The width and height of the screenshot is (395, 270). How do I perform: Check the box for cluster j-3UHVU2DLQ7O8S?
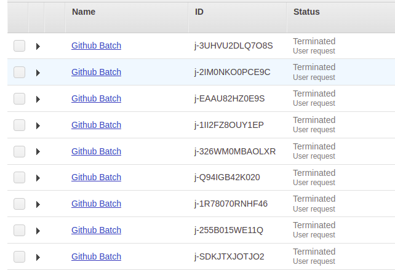20,46
